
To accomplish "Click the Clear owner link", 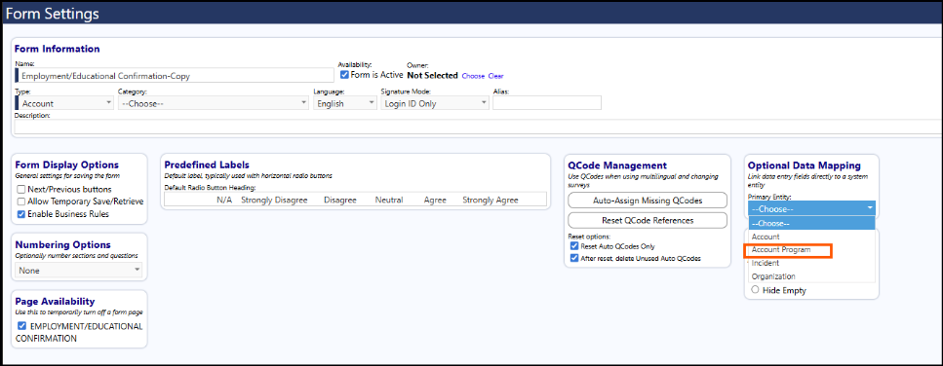I will [495, 76].
